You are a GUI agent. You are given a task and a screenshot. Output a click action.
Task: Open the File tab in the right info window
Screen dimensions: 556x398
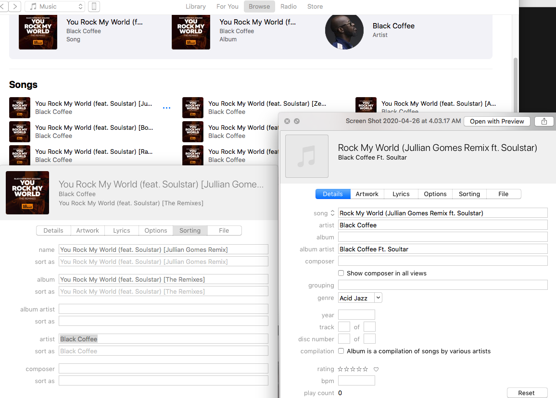(x=503, y=194)
